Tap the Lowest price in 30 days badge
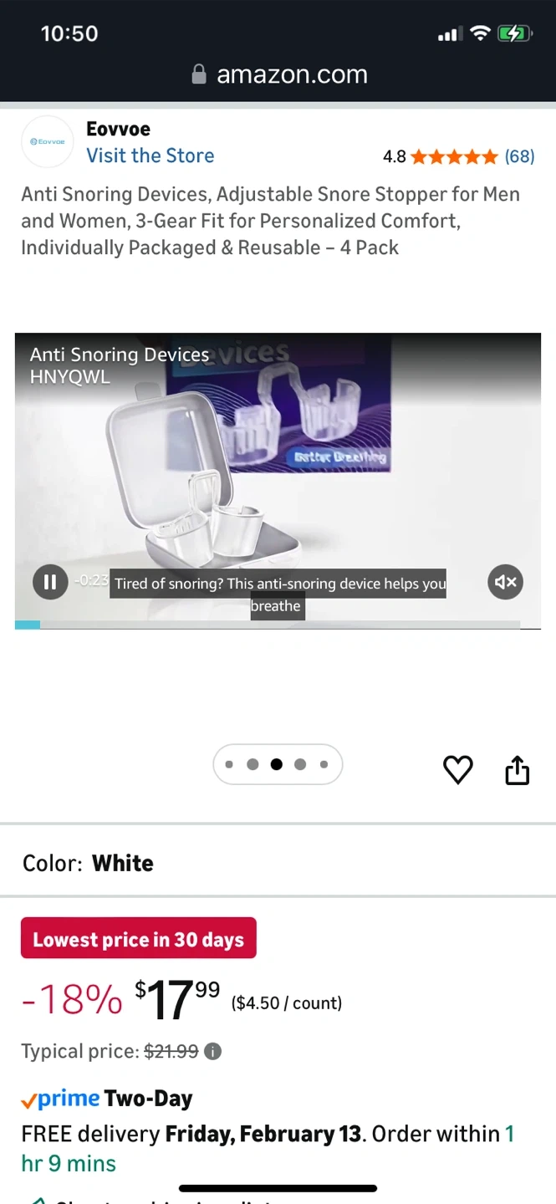This screenshot has height=1204, width=556. [139, 939]
